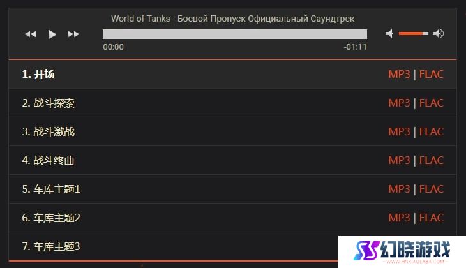Download MP3 for track 1 开场
This screenshot has width=466, height=268.
399,74
